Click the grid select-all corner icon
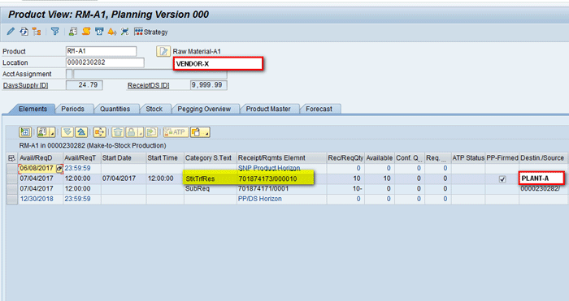This screenshot has width=569, height=301. pos(11,158)
